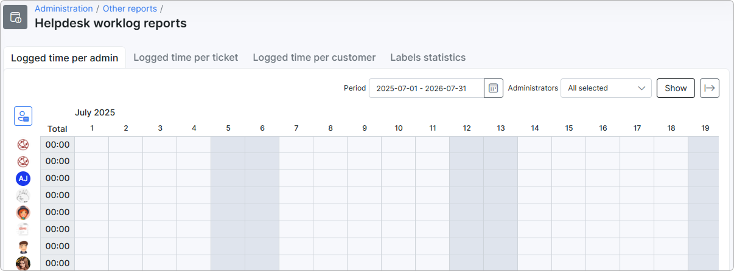Go to Other reports breadcrumb link
The width and height of the screenshot is (734, 271).
pos(130,9)
